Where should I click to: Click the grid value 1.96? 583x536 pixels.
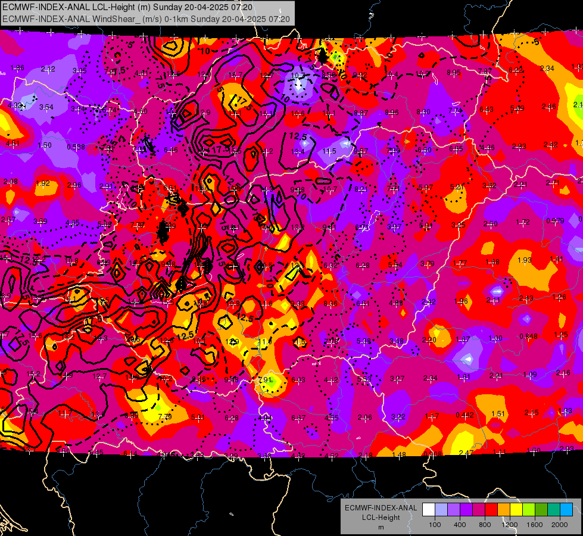461,301
